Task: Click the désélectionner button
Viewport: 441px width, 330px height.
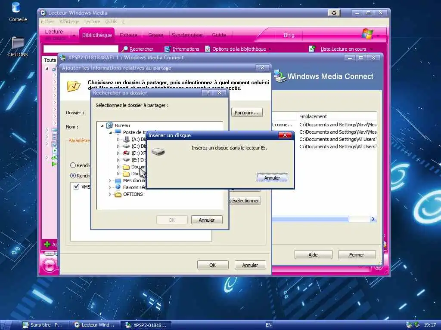Action: pos(244,201)
